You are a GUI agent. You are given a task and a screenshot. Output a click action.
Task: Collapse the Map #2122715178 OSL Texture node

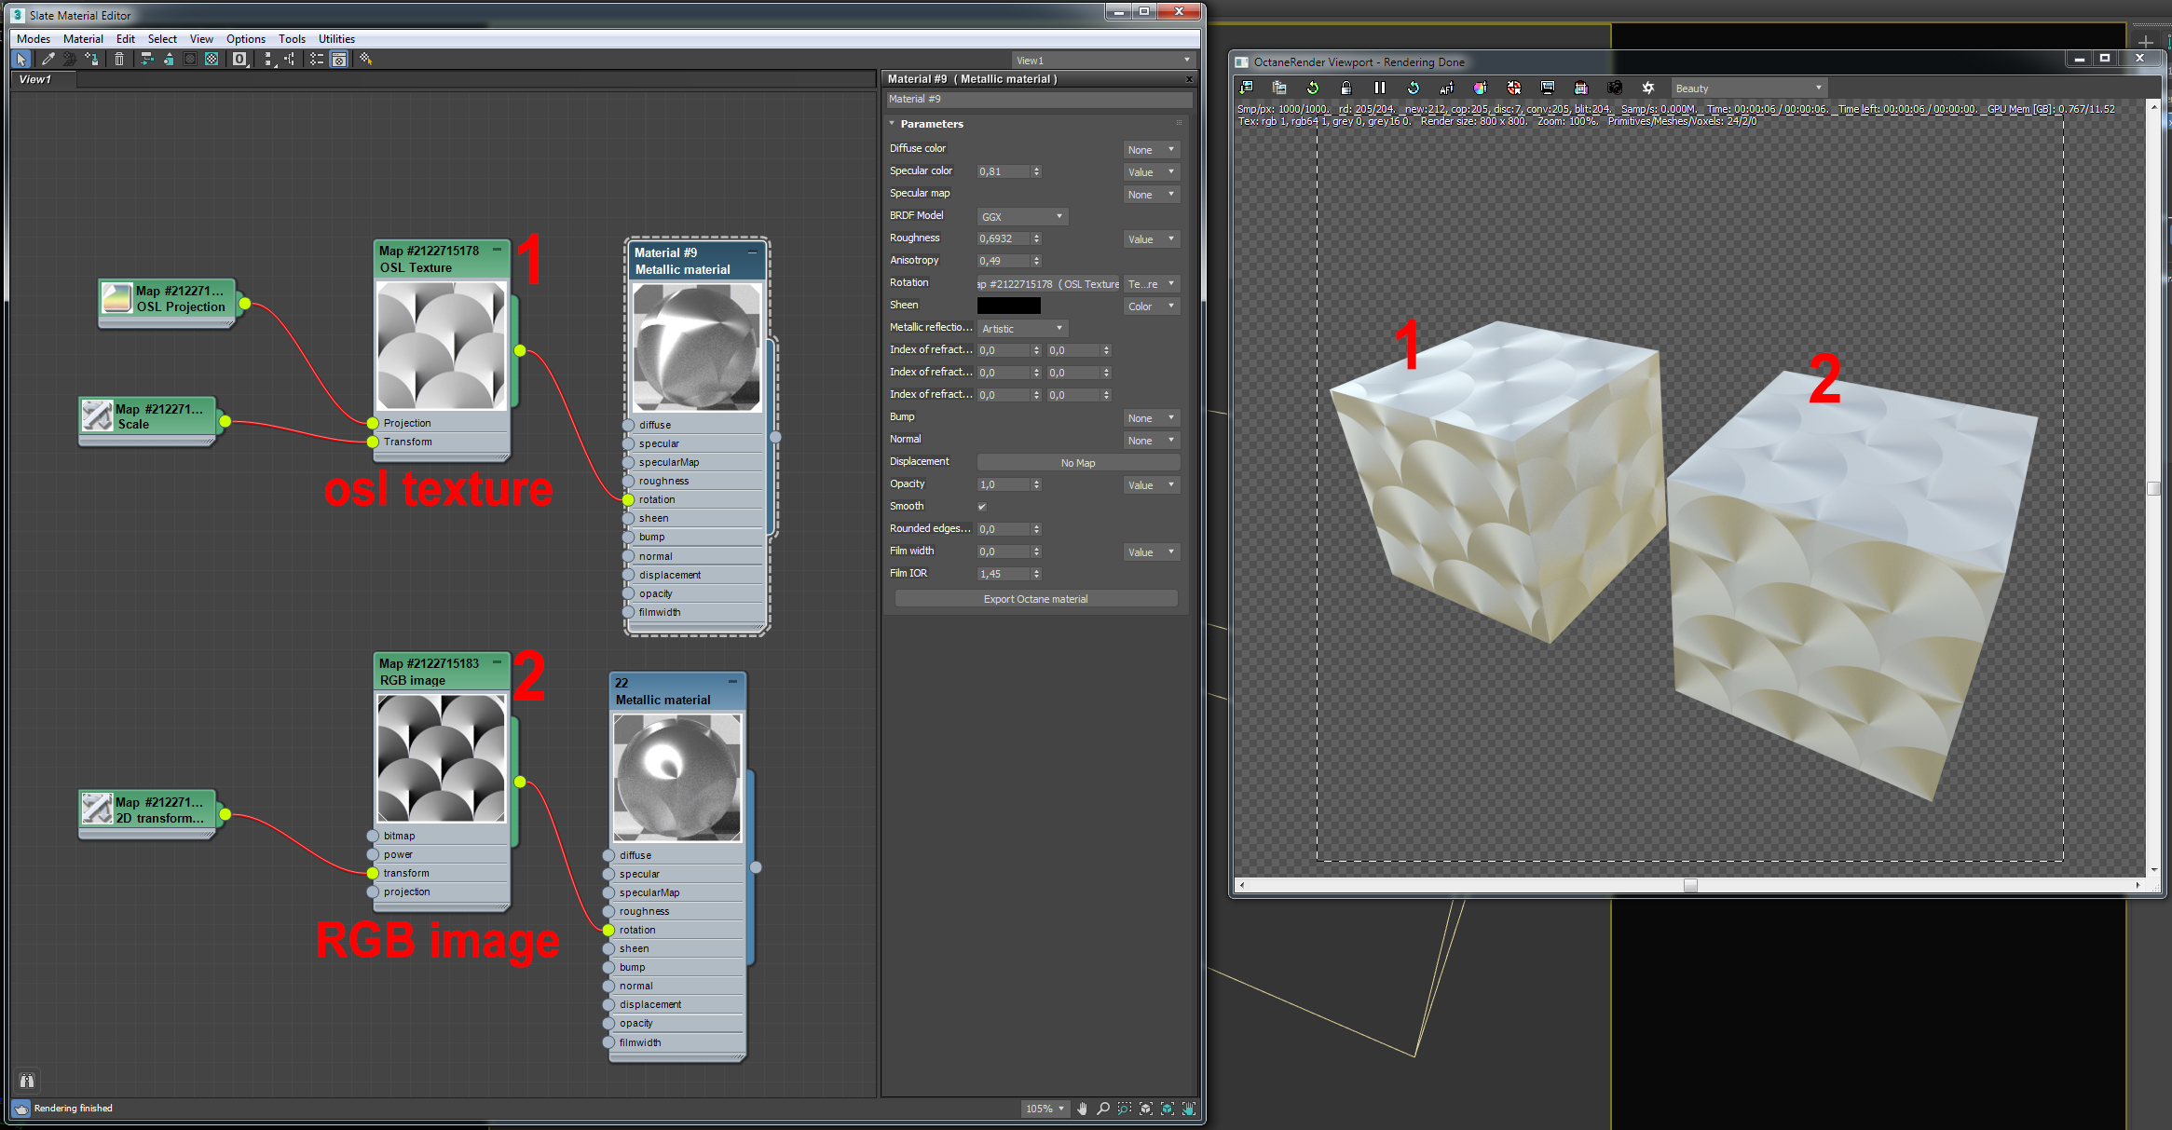[497, 250]
